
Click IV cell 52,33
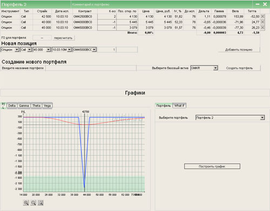click(178, 22)
